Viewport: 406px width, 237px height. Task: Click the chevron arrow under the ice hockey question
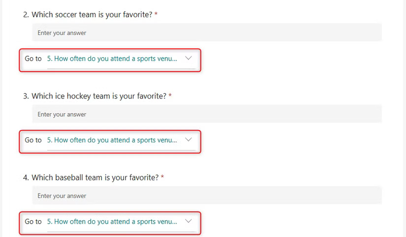[188, 140]
